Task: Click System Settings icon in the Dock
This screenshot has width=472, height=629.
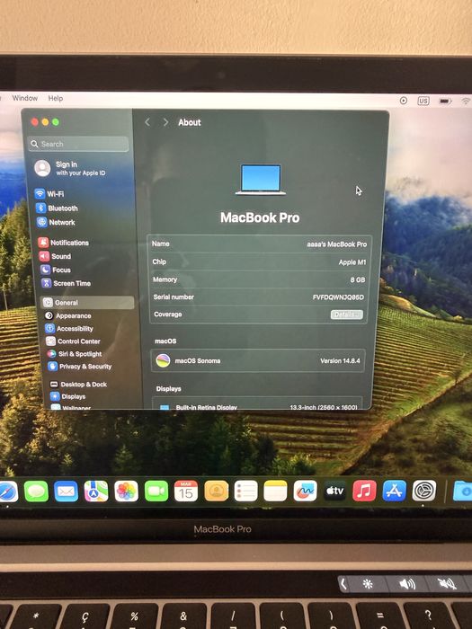Action: [x=424, y=491]
